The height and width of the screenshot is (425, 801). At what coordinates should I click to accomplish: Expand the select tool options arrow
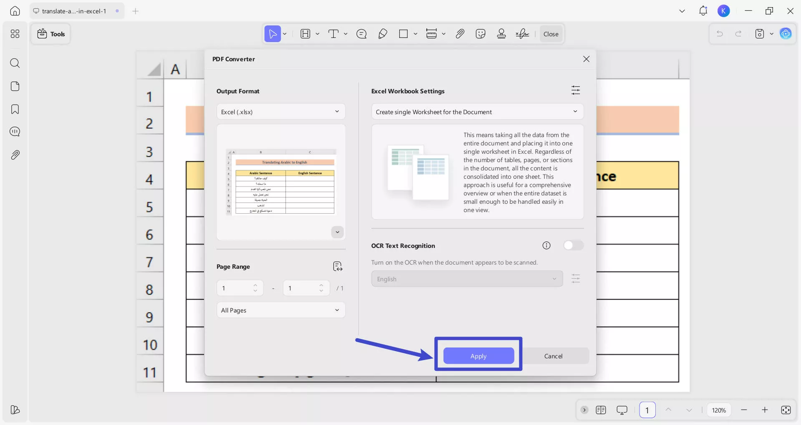(x=285, y=34)
